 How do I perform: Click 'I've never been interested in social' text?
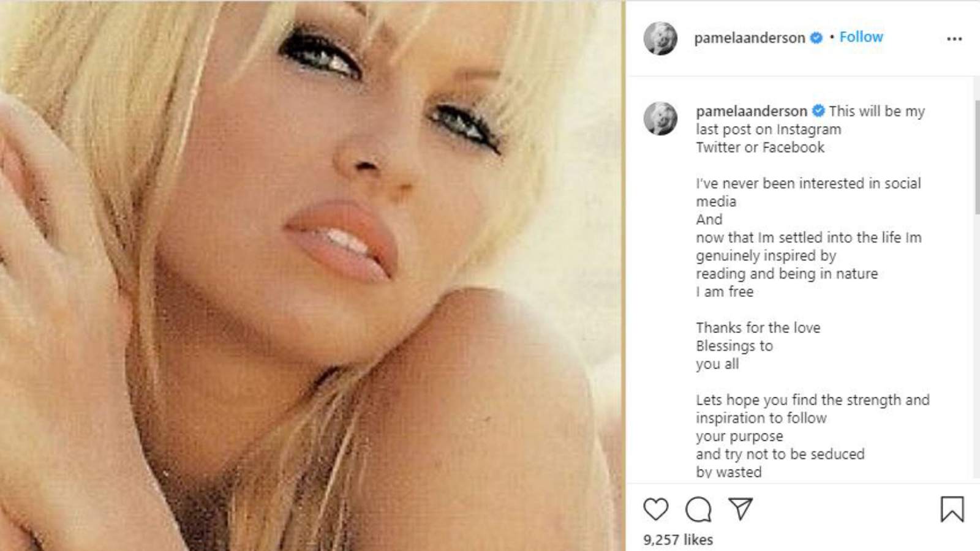(x=808, y=183)
